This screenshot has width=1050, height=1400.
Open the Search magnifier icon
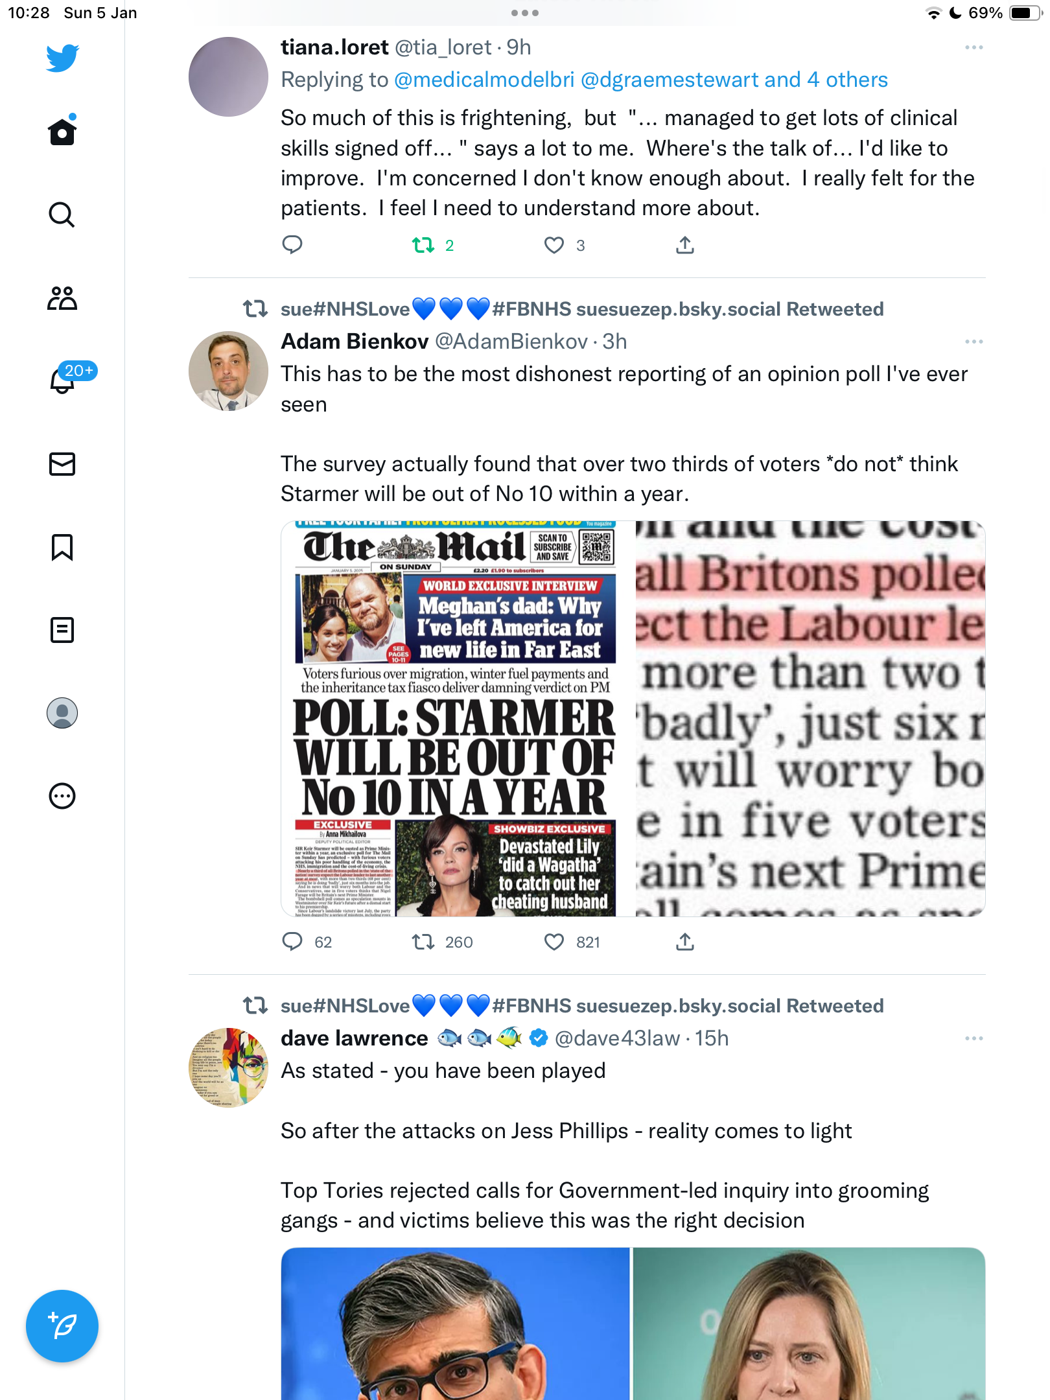click(x=62, y=215)
